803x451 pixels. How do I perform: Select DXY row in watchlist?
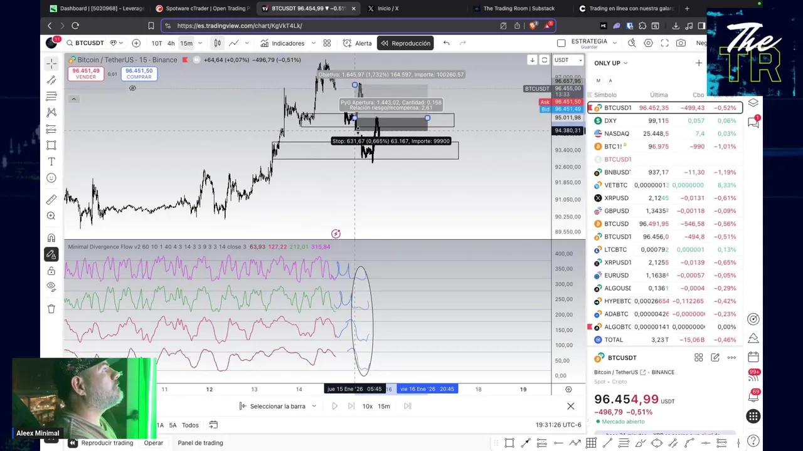click(665, 121)
